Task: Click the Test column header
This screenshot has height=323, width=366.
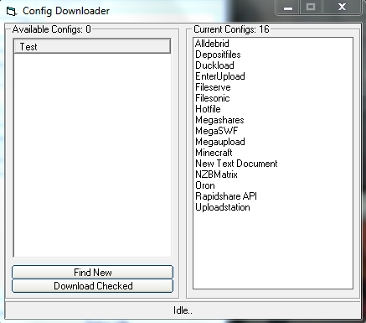Action: (92, 46)
